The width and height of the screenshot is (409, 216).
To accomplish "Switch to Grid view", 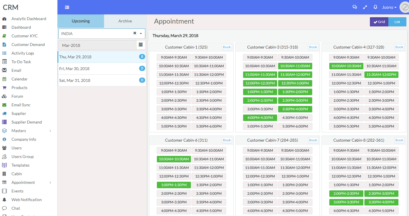I will tap(379, 22).
